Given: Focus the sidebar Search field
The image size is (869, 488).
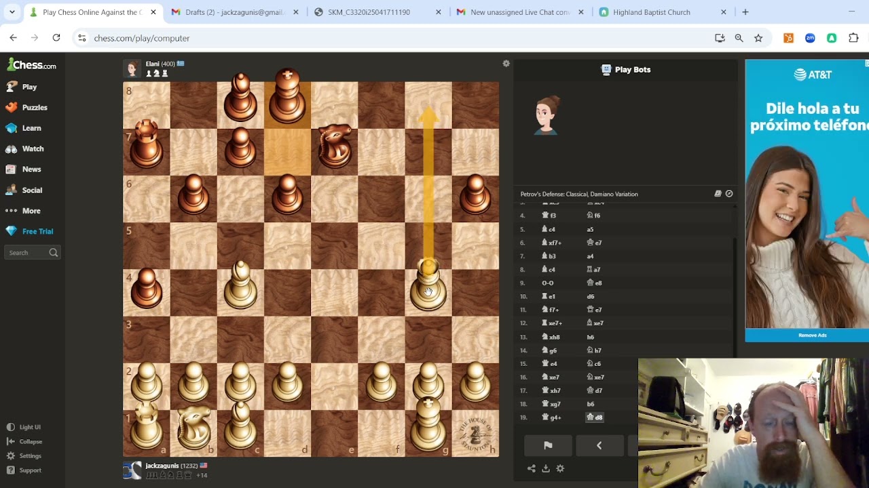Looking at the screenshot, I should (33, 253).
